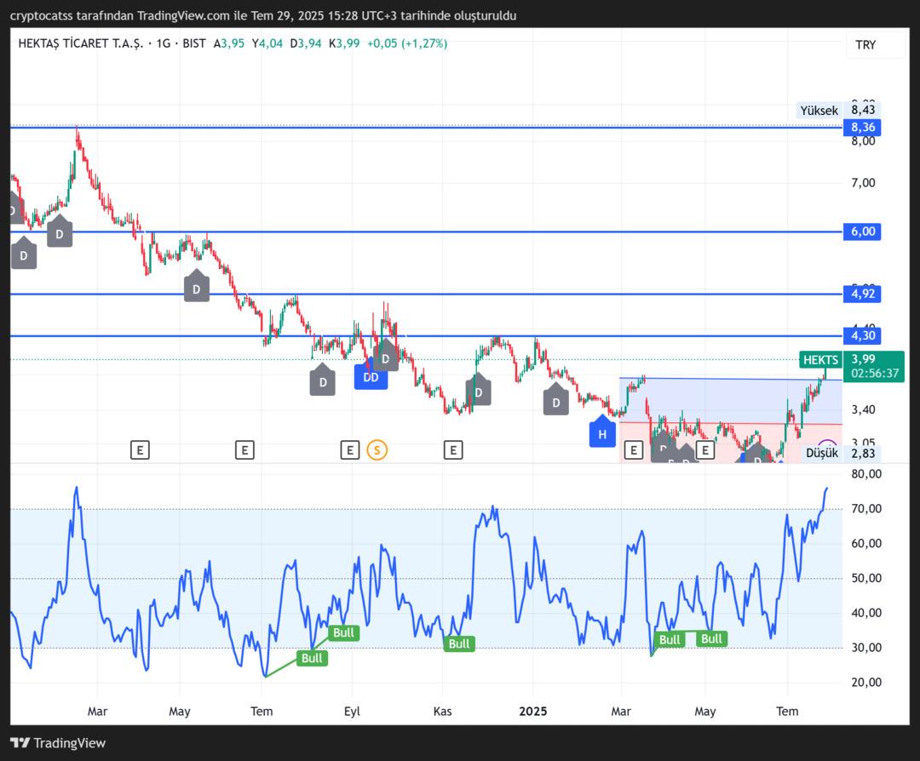Click the lowest Bull label on the RSI pane

point(312,658)
